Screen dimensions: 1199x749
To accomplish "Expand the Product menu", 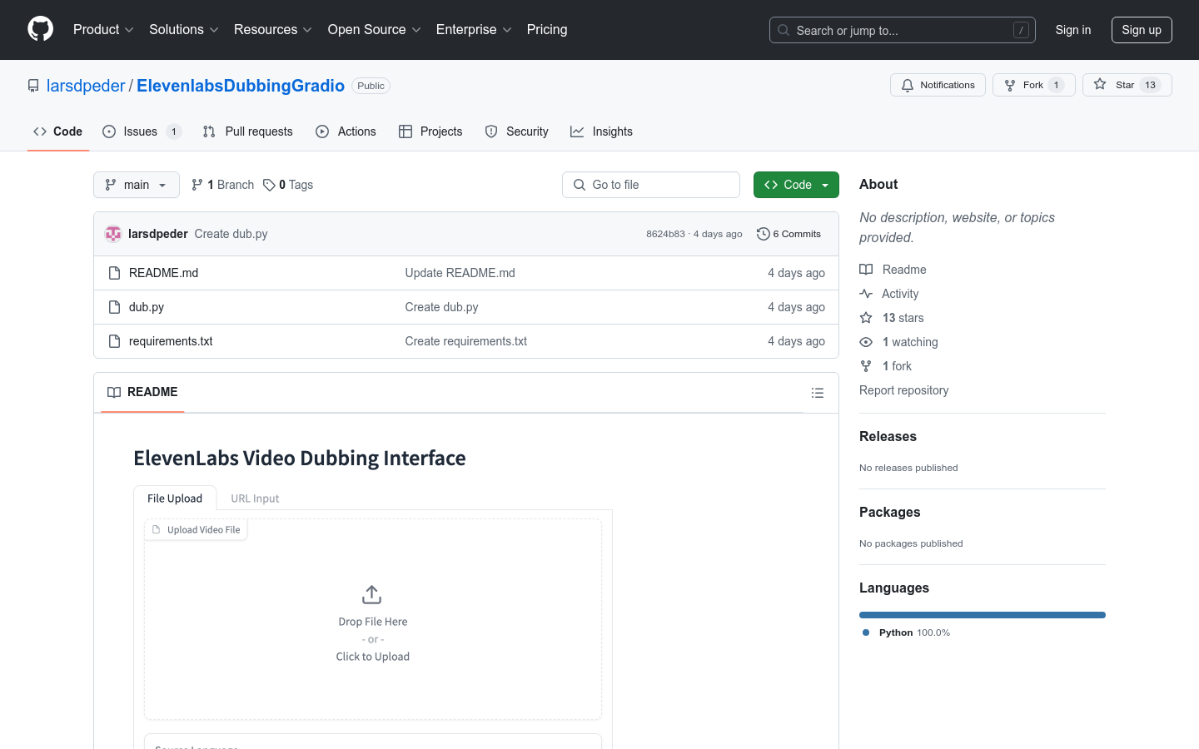I will click(x=103, y=30).
